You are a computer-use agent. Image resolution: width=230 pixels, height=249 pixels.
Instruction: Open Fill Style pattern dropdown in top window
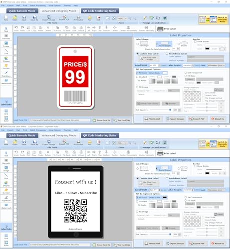click(210, 79)
